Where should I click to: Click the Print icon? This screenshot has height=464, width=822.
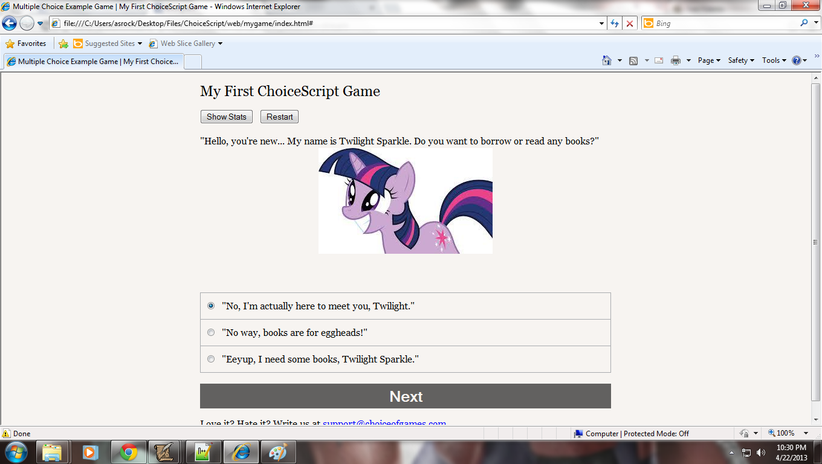tap(676, 60)
